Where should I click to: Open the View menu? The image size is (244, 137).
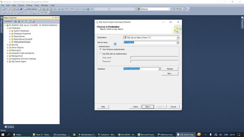14,5
